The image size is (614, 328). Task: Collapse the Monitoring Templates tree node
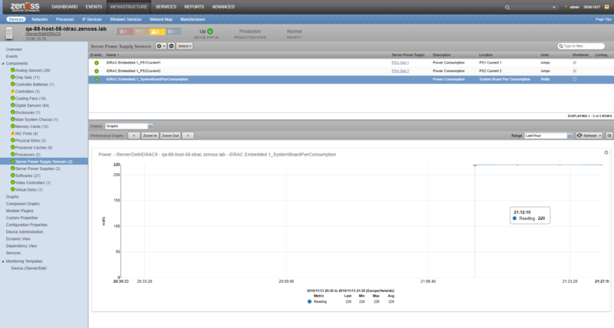(3, 261)
